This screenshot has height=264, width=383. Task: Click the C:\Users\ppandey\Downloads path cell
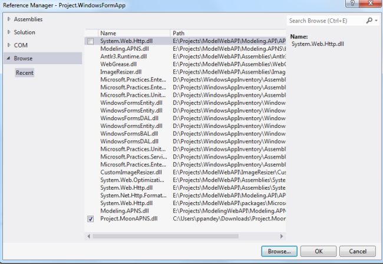tap(229, 219)
